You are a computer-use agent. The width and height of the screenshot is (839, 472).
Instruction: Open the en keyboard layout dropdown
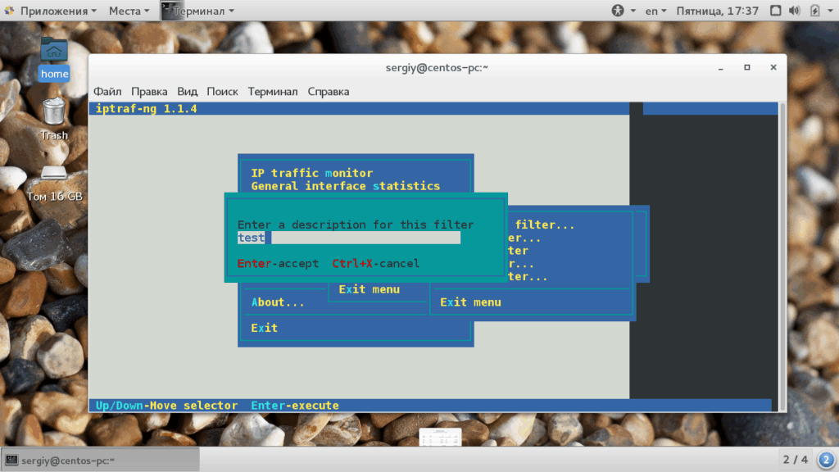point(655,11)
